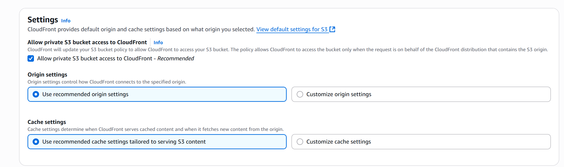Screen dimensions: 564x167
Task: Uncheck Allow private S3 bucket access checkbox
Action: [31, 58]
